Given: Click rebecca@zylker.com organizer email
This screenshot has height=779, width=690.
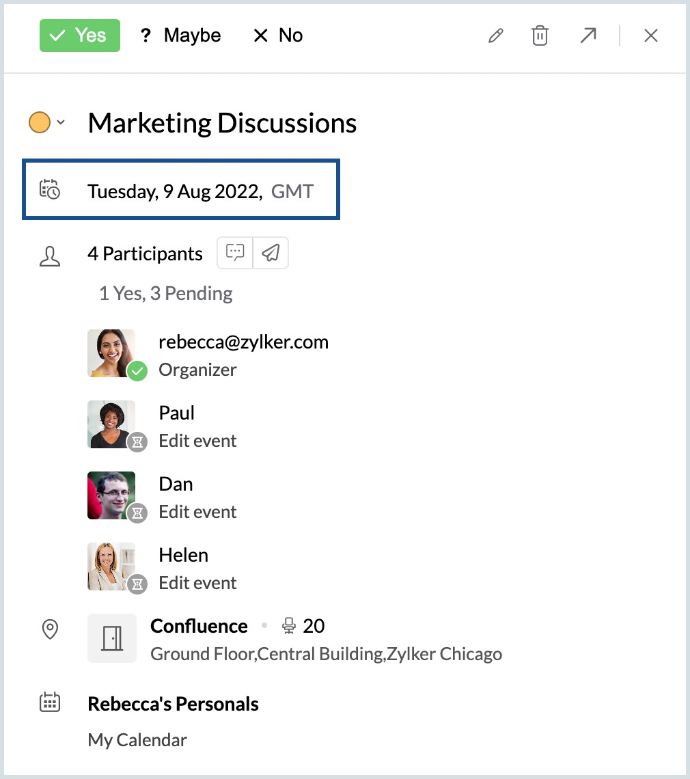Looking at the screenshot, I should click(x=243, y=342).
